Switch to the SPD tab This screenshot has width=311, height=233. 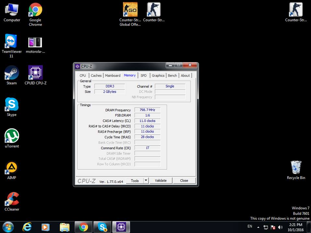click(144, 75)
